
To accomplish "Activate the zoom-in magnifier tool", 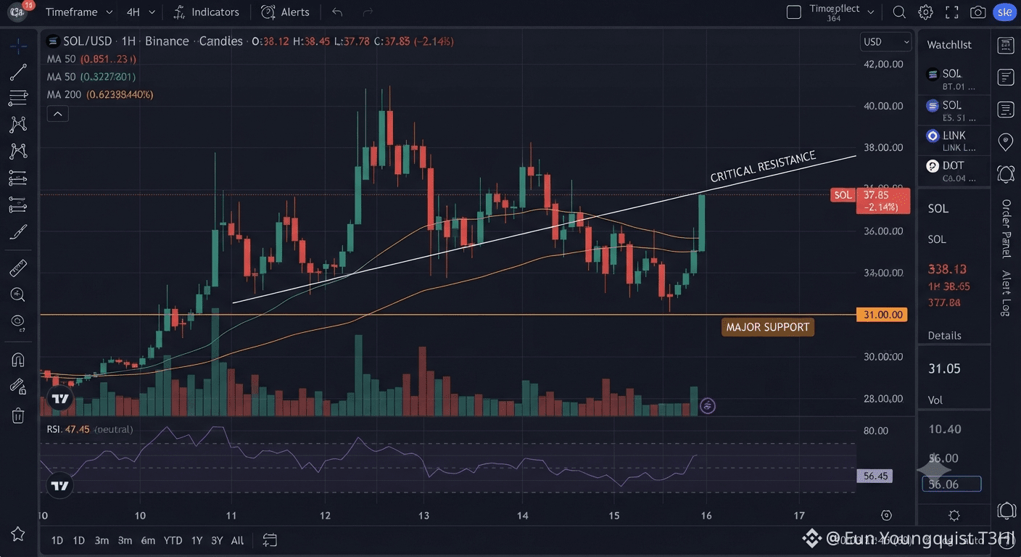I will 18,294.
